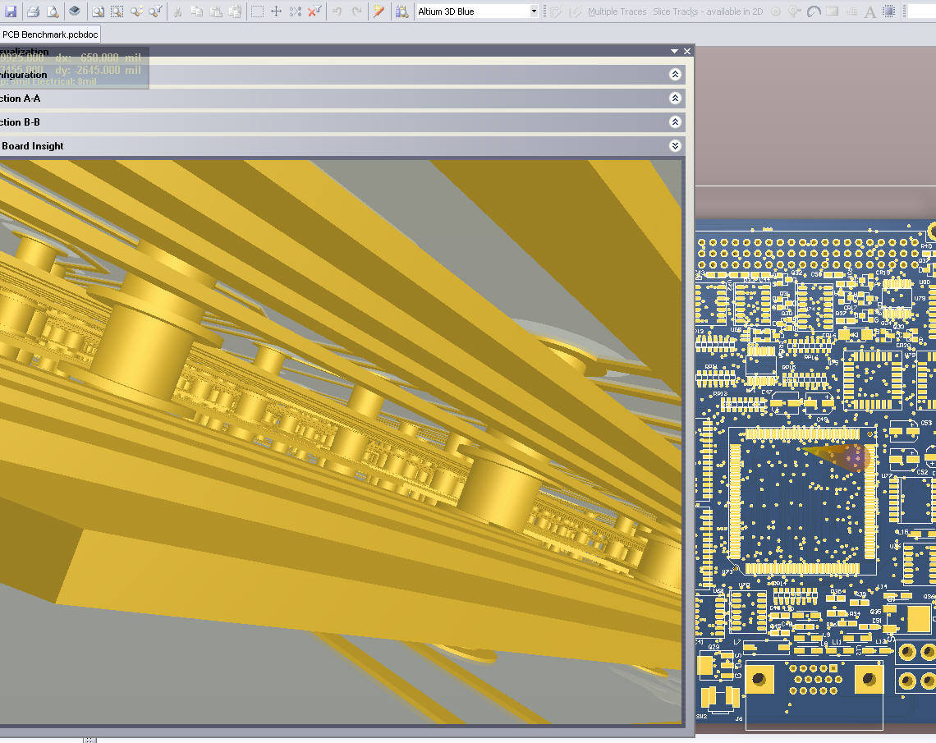Click the Redo arrow icon
Image resolution: width=936 pixels, height=743 pixels.
pos(356,11)
